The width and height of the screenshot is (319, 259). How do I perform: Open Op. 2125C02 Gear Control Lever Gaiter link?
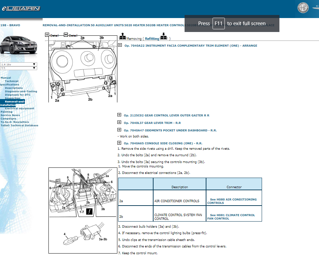pos(166,115)
